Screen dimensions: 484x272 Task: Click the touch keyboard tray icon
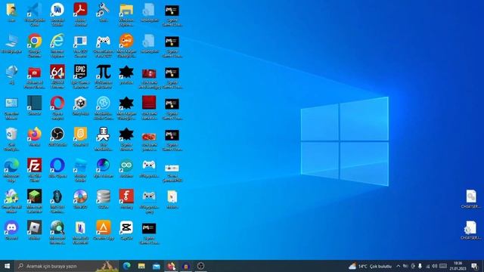click(443, 266)
